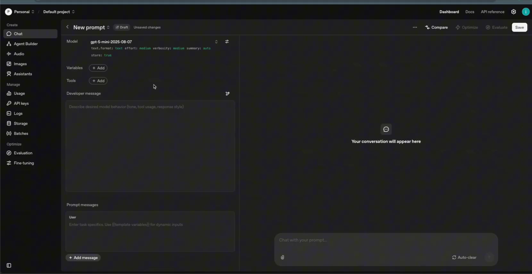
Task: Open the three-dot more options menu
Action: coord(415,28)
